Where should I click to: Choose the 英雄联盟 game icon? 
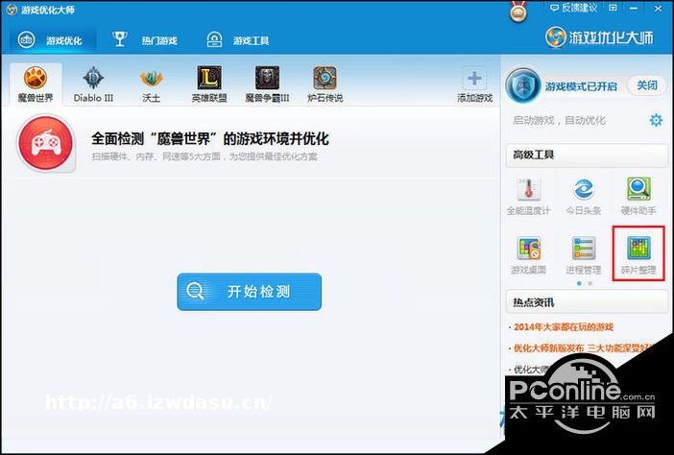point(209,80)
